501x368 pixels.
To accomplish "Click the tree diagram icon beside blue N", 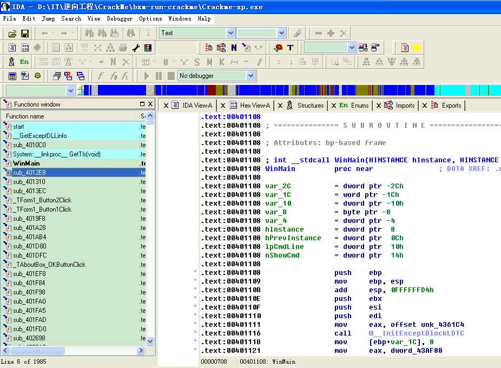I will tap(221, 48).
